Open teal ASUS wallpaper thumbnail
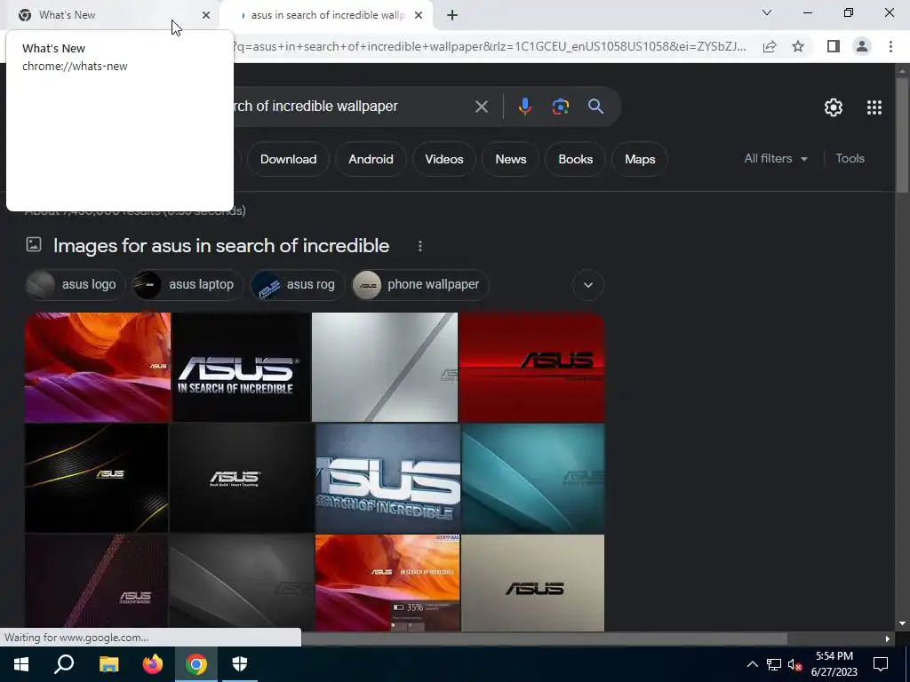Screen dimensions: 910x682 click(533, 478)
